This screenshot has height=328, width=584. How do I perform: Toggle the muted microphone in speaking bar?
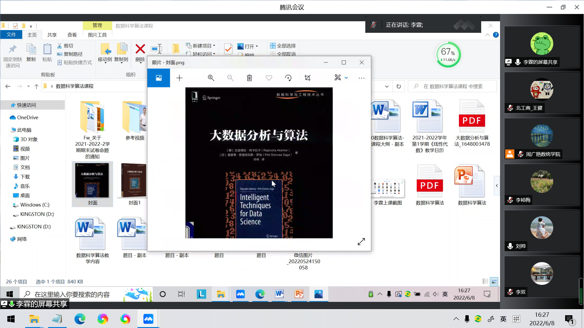(374, 25)
